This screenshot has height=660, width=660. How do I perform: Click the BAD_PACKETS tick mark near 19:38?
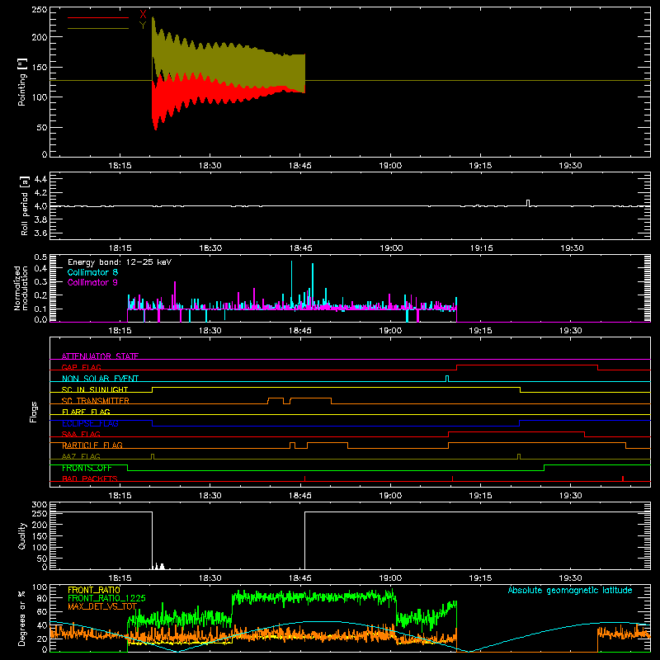pyautogui.click(x=623, y=478)
